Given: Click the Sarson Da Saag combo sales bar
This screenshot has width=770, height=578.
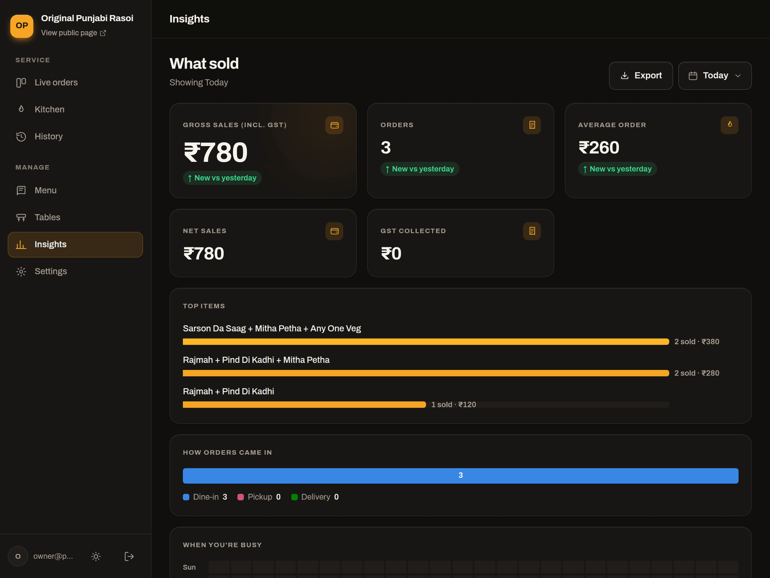Looking at the screenshot, I should click(426, 342).
